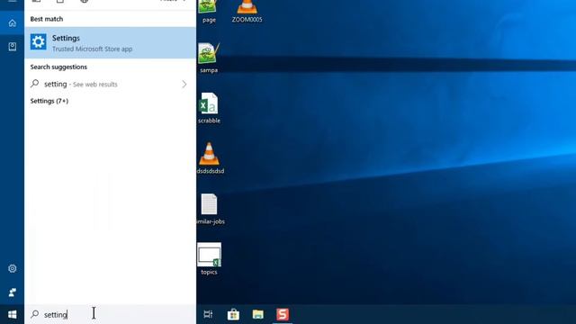Launch Microsoft Store from the taskbar
Viewport: 576px width, 324px height.
[233, 314]
